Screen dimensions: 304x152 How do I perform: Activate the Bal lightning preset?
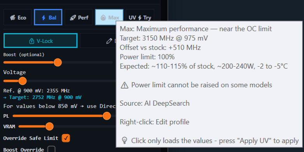tap(48, 17)
